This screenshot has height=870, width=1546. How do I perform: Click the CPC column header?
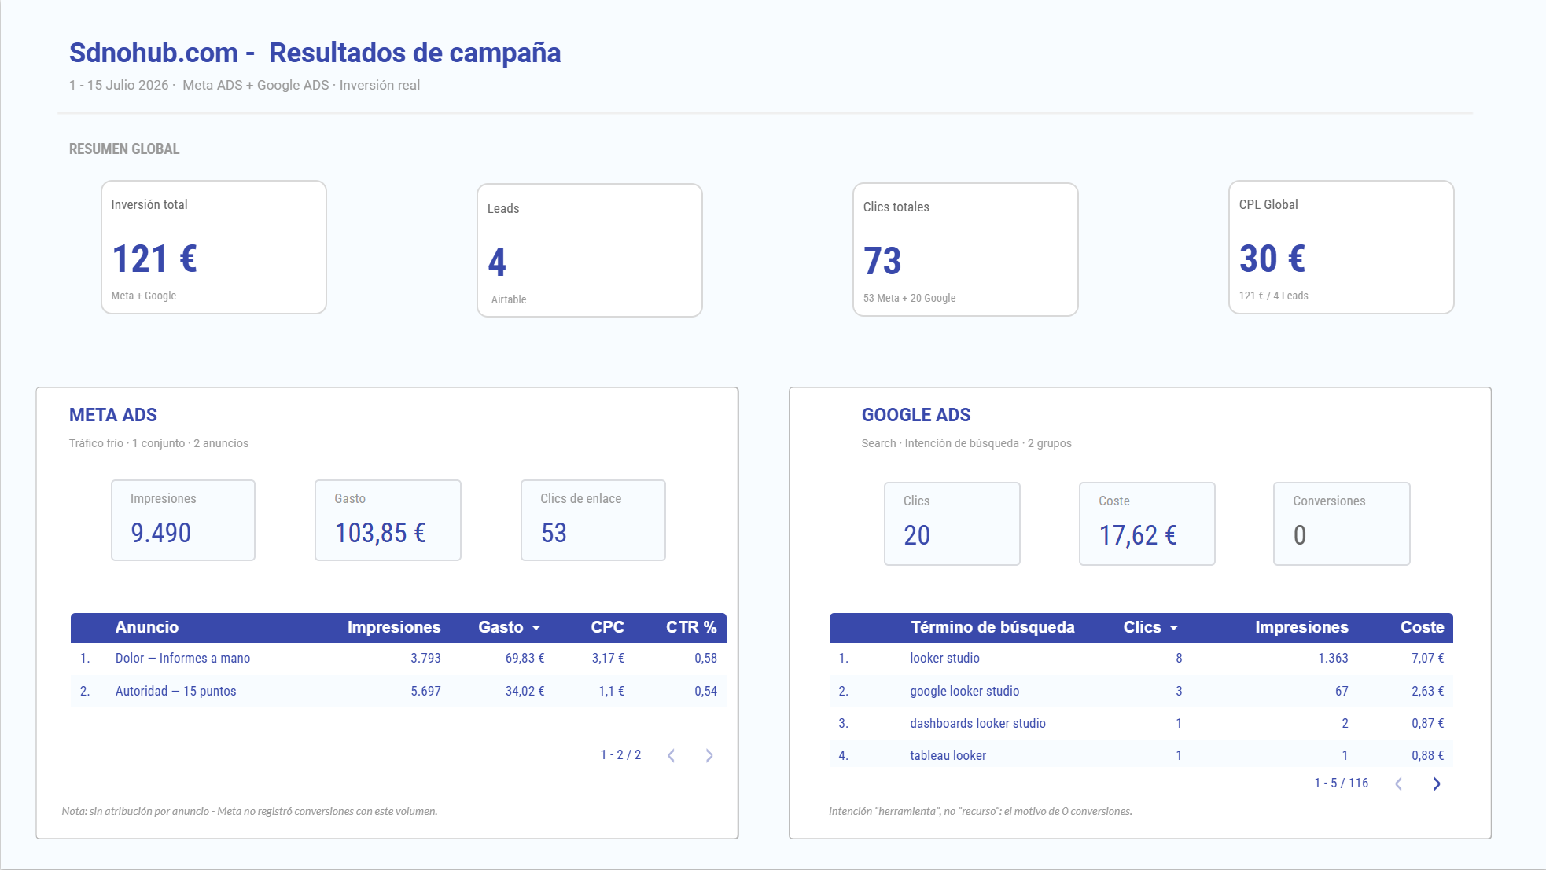click(x=608, y=627)
